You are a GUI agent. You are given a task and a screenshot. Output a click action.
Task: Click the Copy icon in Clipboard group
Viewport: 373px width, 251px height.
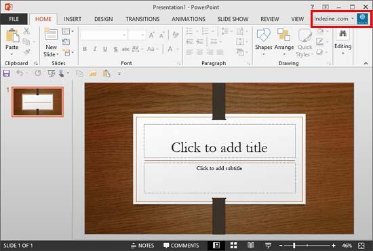[26, 41]
